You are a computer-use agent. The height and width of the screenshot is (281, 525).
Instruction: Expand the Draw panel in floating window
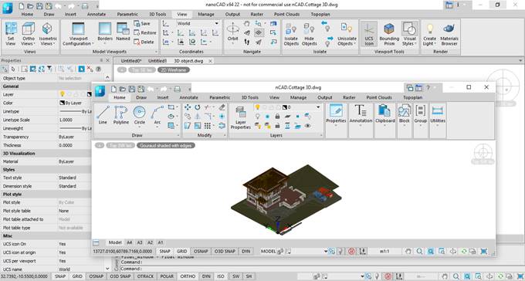click(178, 136)
